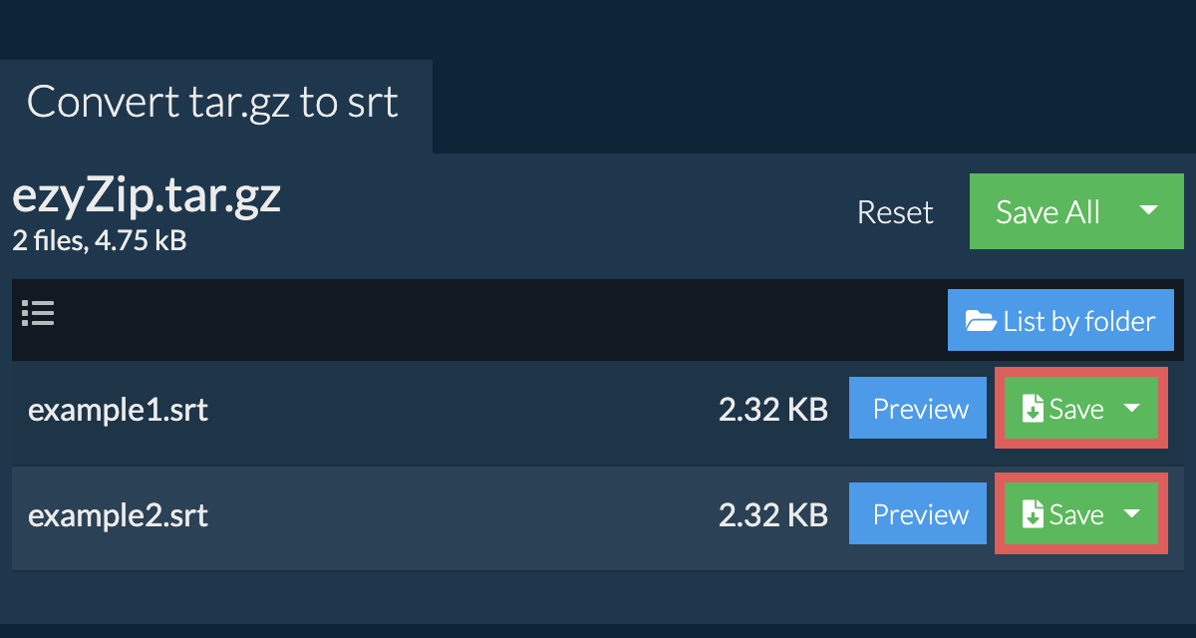Click the ezyZip.tar.gz archive title
This screenshot has height=638, width=1196.
pyautogui.click(x=147, y=196)
